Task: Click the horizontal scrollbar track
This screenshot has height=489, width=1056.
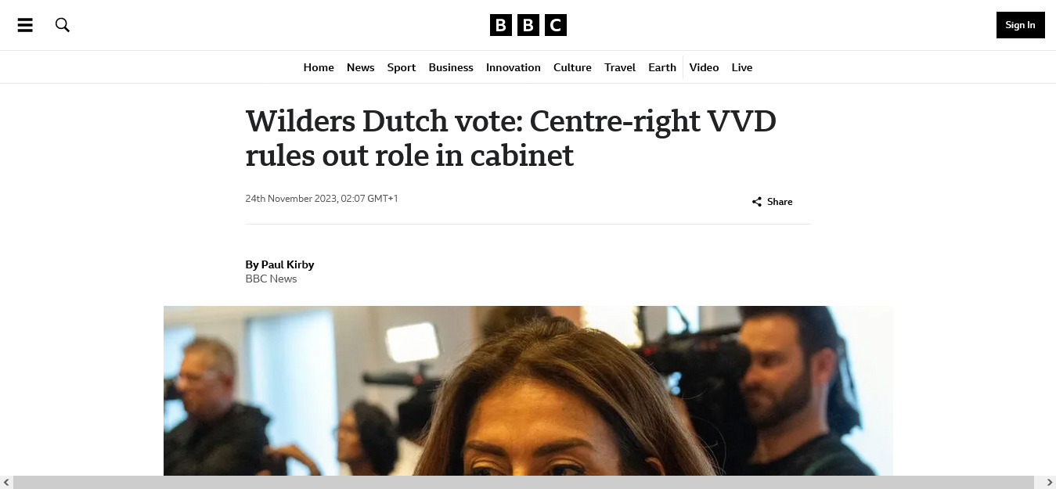Action: (x=528, y=482)
